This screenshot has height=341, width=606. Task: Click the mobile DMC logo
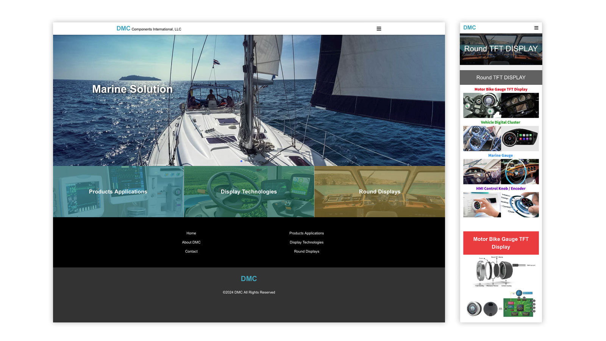pyautogui.click(x=469, y=28)
